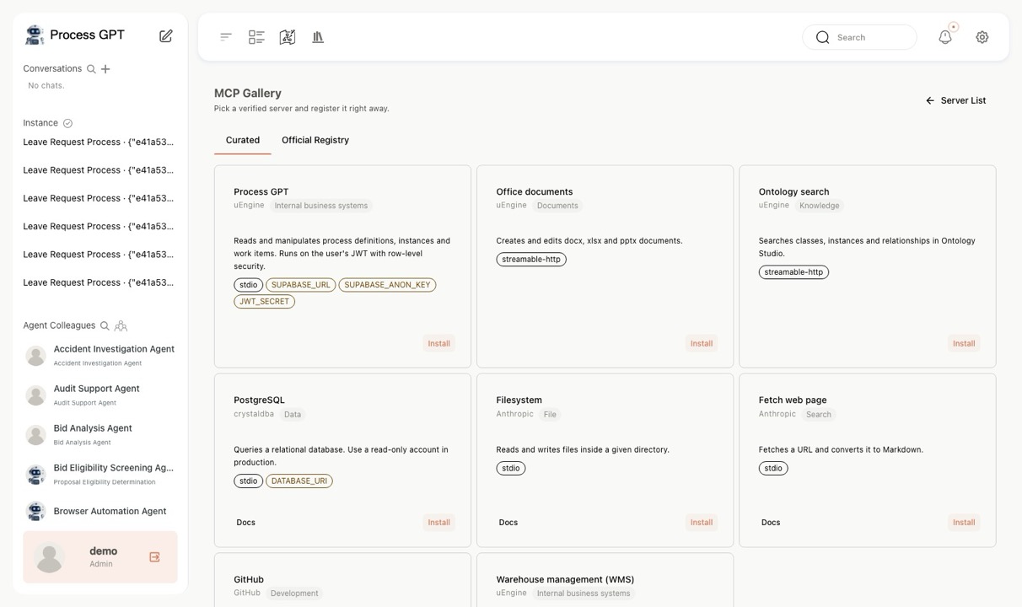Collapse the sidebar with the menu icon
The height and width of the screenshot is (607, 1022).
click(x=226, y=37)
